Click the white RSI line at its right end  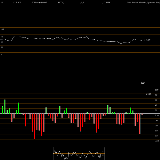pos(141,41)
